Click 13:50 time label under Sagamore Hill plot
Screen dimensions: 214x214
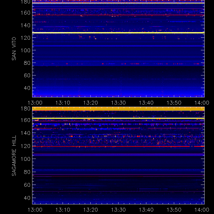pyautogui.click(x=174, y=210)
